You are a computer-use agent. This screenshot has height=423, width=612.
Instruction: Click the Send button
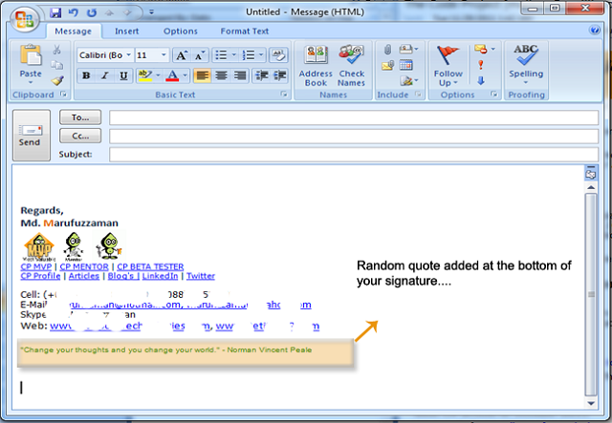pyautogui.click(x=31, y=135)
